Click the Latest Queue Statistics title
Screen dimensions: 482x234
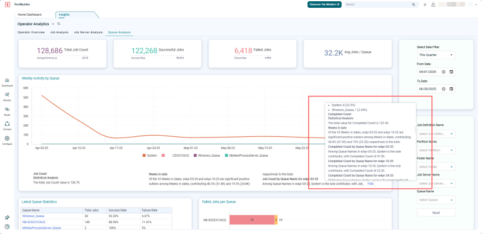click(x=39, y=202)
